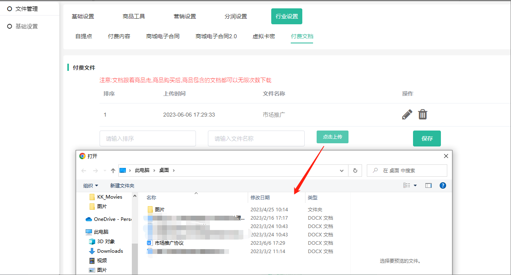Open the file dialog help icon
Viewport: 511px width, 275px height.
point(442,185)
